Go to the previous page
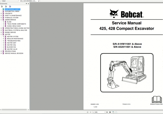The height and width of the screenshot is (114, 163). [90, 112]
